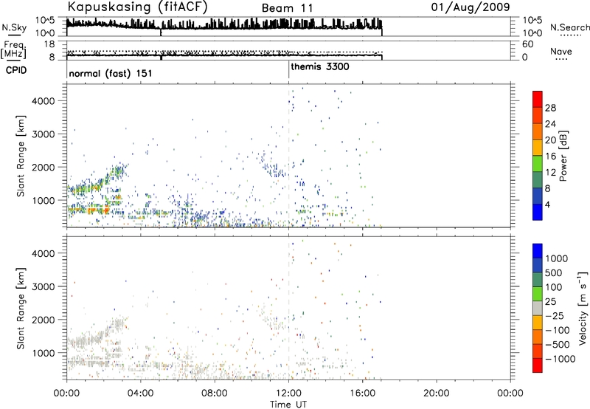The height and width of the screenshot is (409, 590).
Task: Click the 'N.Sky' legend label
Action: click(x=14, y=27)
